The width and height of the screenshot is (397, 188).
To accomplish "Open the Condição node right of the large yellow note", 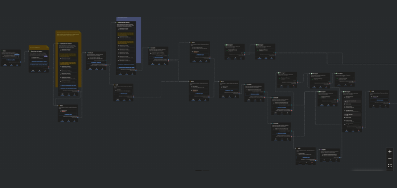I will [96, 61].
